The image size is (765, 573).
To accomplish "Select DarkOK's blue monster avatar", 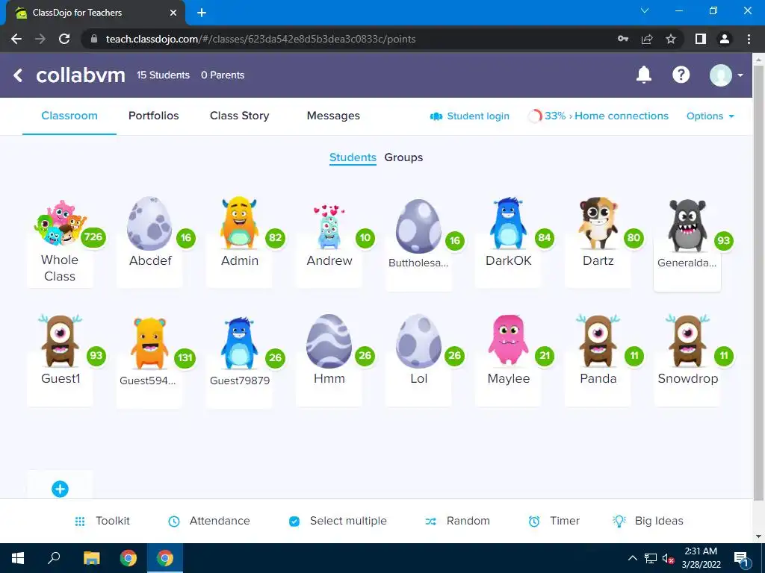I will click(x=508, y=223).
